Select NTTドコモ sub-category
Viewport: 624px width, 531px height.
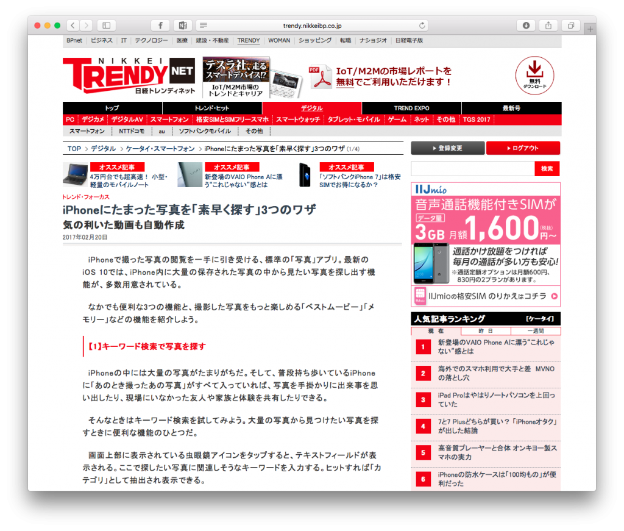coord(132,131)
